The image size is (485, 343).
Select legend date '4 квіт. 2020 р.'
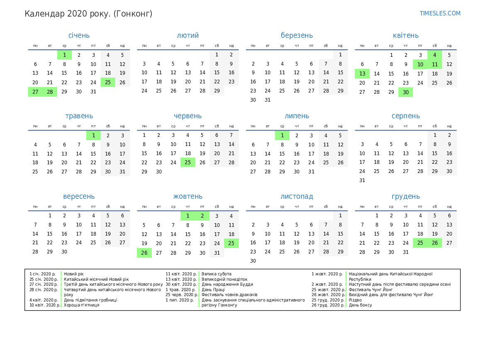coord(44,300)
